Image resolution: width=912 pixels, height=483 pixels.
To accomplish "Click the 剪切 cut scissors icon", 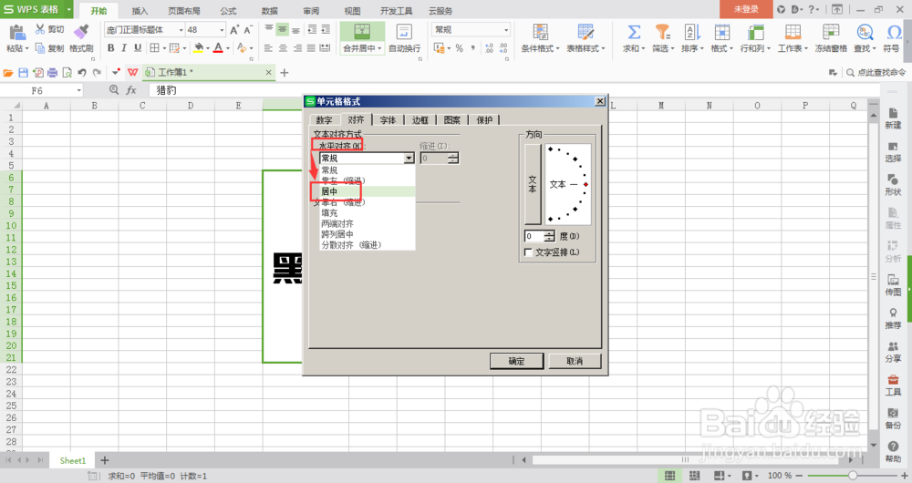I will coord(39,29).
